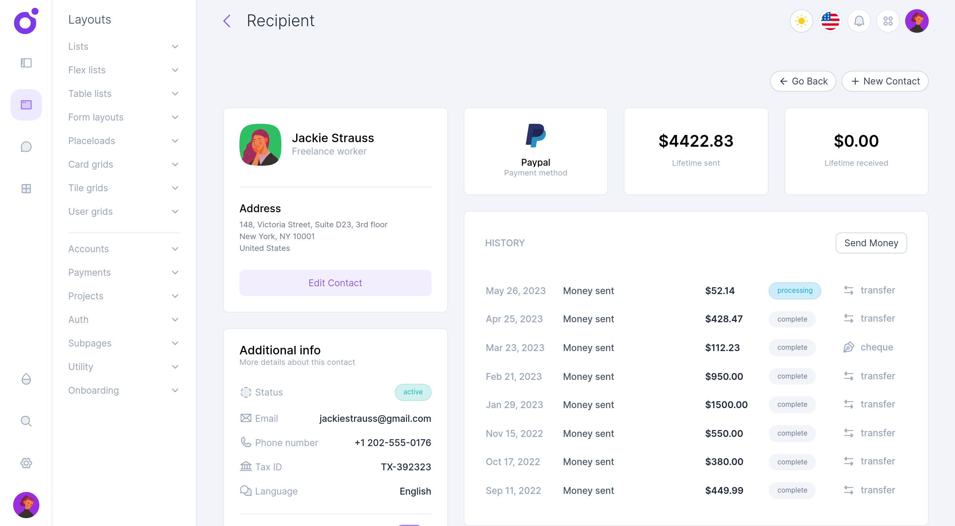The height and width of the screenshot is (526, 955).
Task: Click the New Contact button
Action: pyautogui.click(x=885, y=81)
